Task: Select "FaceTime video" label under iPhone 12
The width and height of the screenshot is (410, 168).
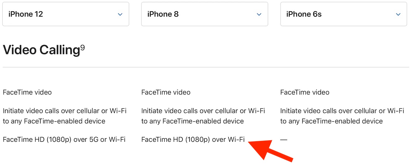Action: [27, 92]
